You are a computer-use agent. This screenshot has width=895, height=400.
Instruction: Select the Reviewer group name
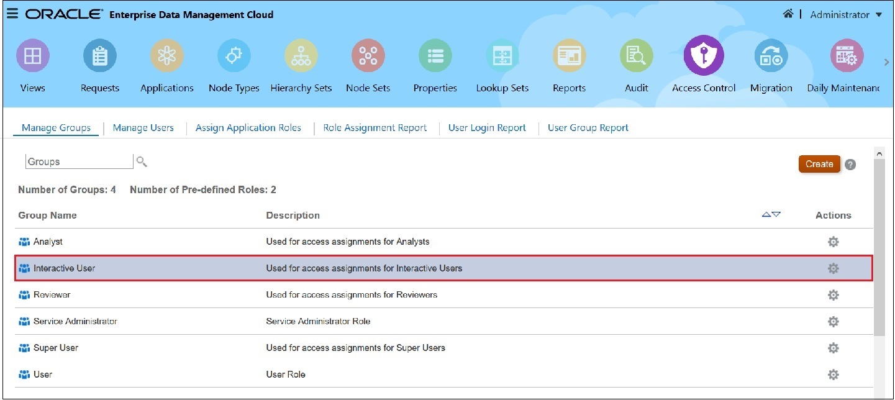[x=52, y=294]
